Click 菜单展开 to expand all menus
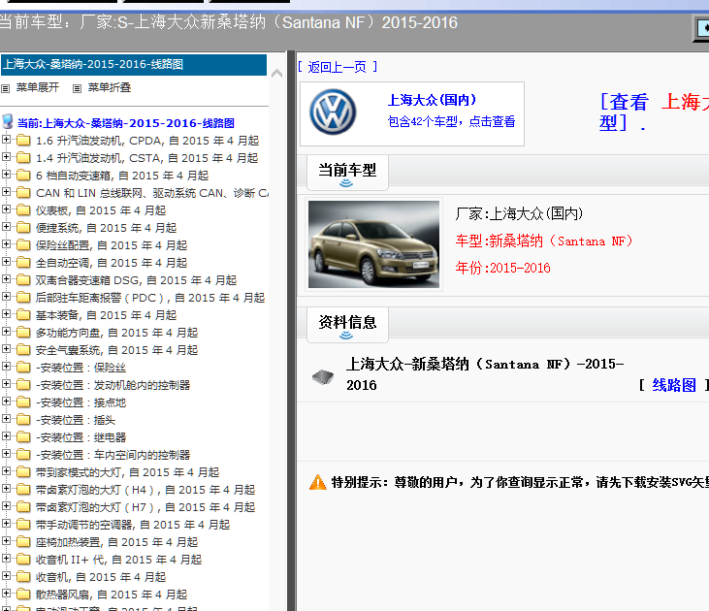 [38, 87]
